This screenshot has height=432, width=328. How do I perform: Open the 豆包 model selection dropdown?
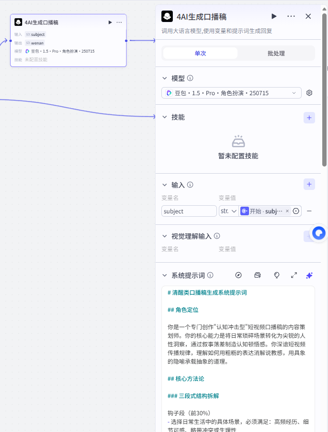coord(231,93)
